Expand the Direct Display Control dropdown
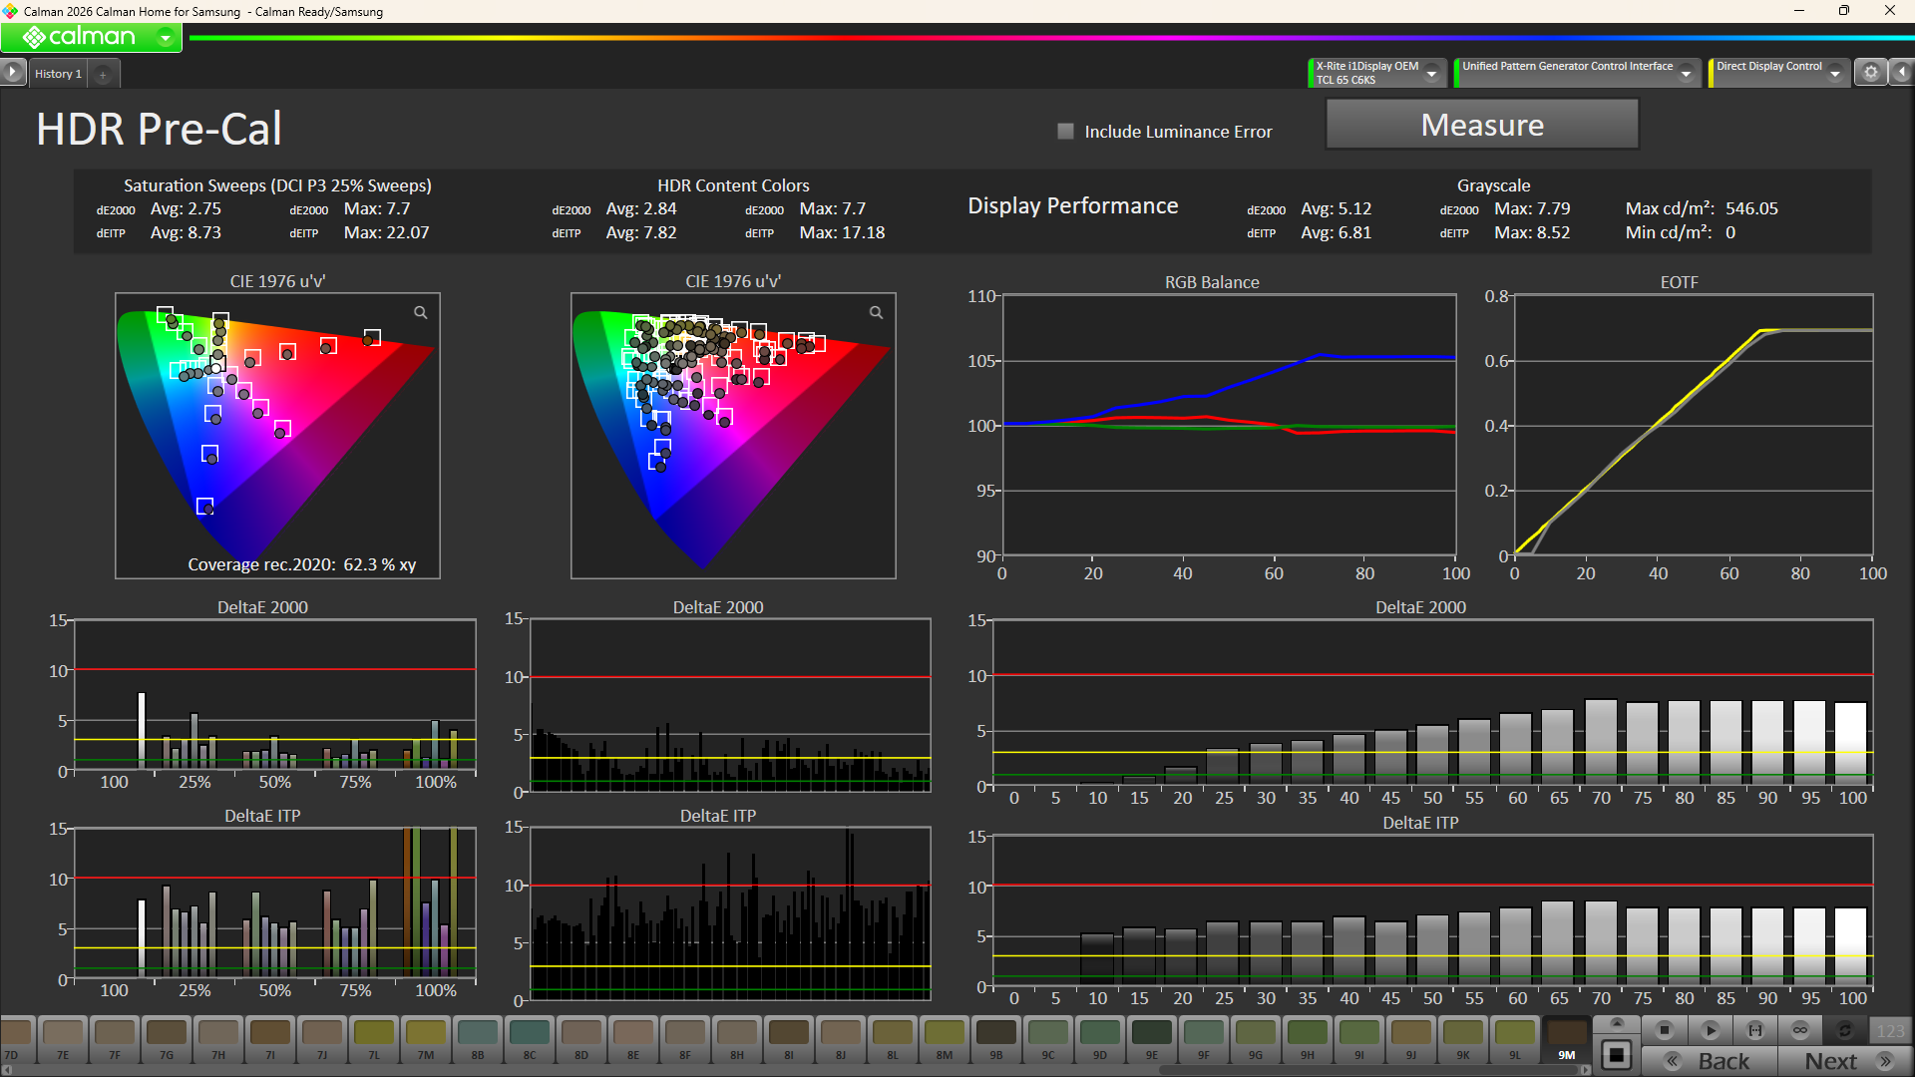The height and width of the screenshot is (1077, 1915). pos(1834,74)
